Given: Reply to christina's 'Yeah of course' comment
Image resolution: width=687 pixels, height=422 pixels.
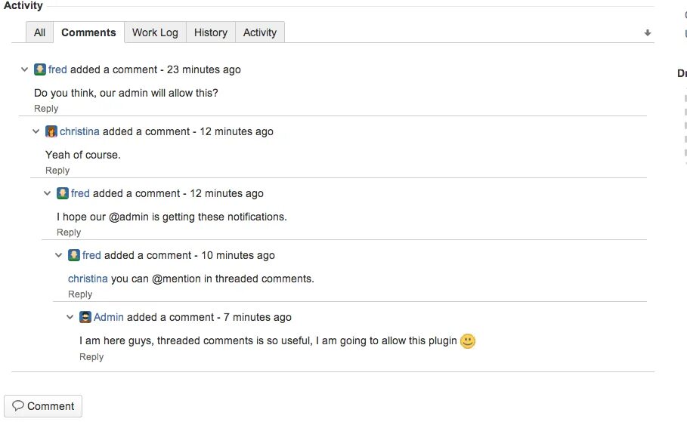Looking at the screenshot, I should pos(57,171).
